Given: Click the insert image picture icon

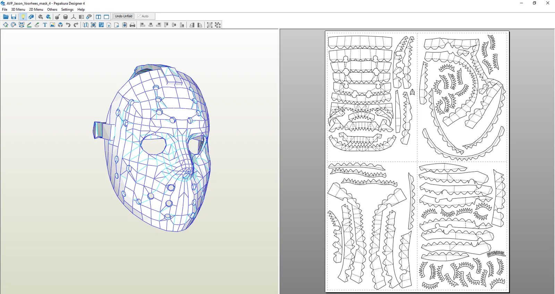Looking at the screenshot, I should (52, 25).
